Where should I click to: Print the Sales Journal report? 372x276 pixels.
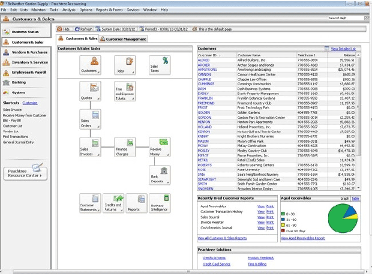coord(270,217)
